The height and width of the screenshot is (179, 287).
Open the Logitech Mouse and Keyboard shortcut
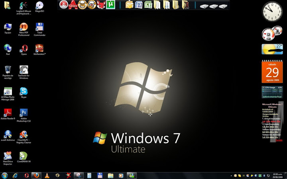pos(24,8)
